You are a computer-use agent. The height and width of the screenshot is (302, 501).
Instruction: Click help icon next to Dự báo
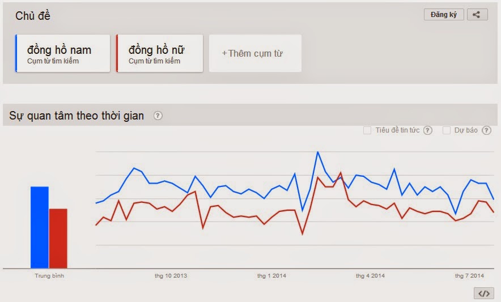point(486,130)
